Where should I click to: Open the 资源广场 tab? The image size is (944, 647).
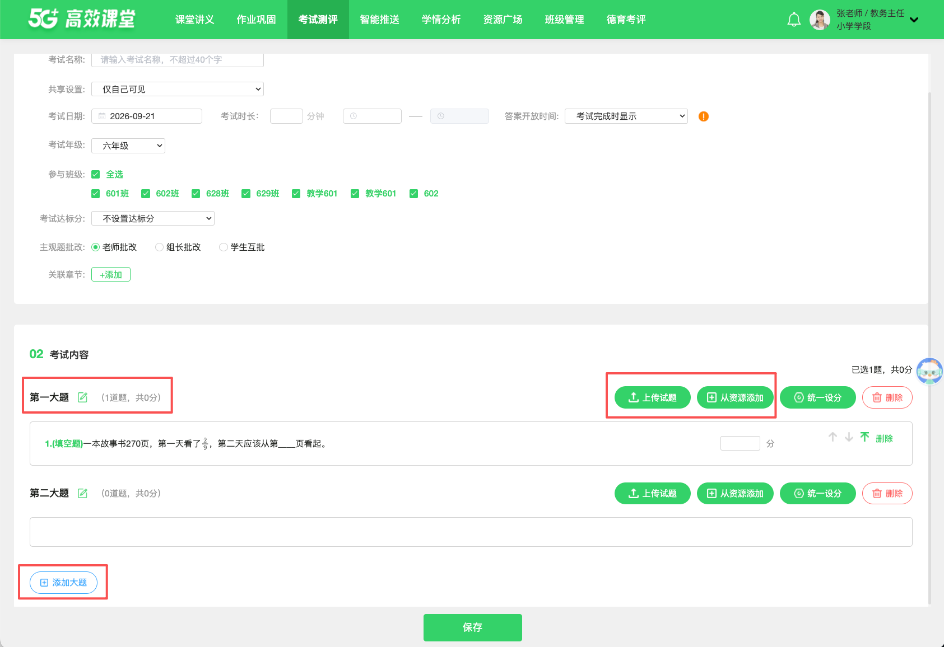(x=503, y=20)
